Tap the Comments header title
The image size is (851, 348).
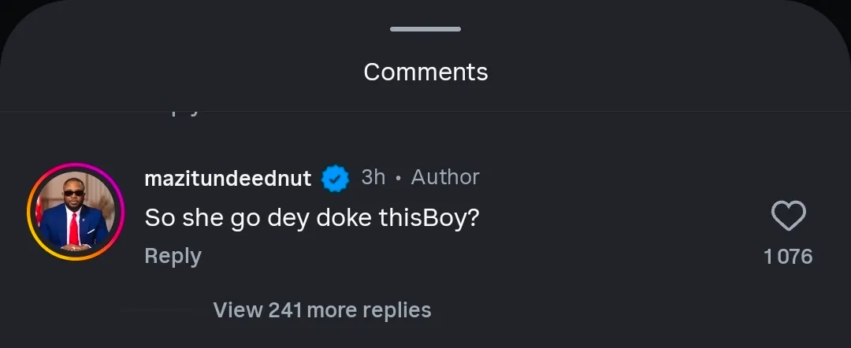click(x=425, y=72)
